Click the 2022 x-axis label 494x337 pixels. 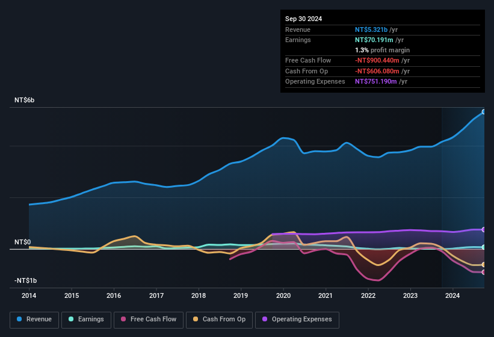(368, 295)
